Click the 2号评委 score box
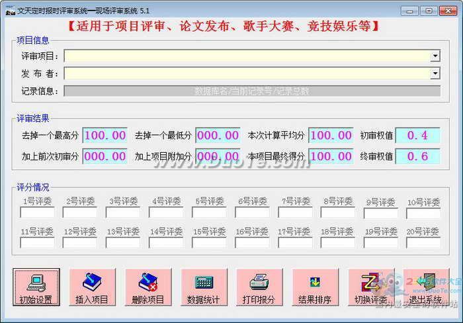 click(80, 212)
